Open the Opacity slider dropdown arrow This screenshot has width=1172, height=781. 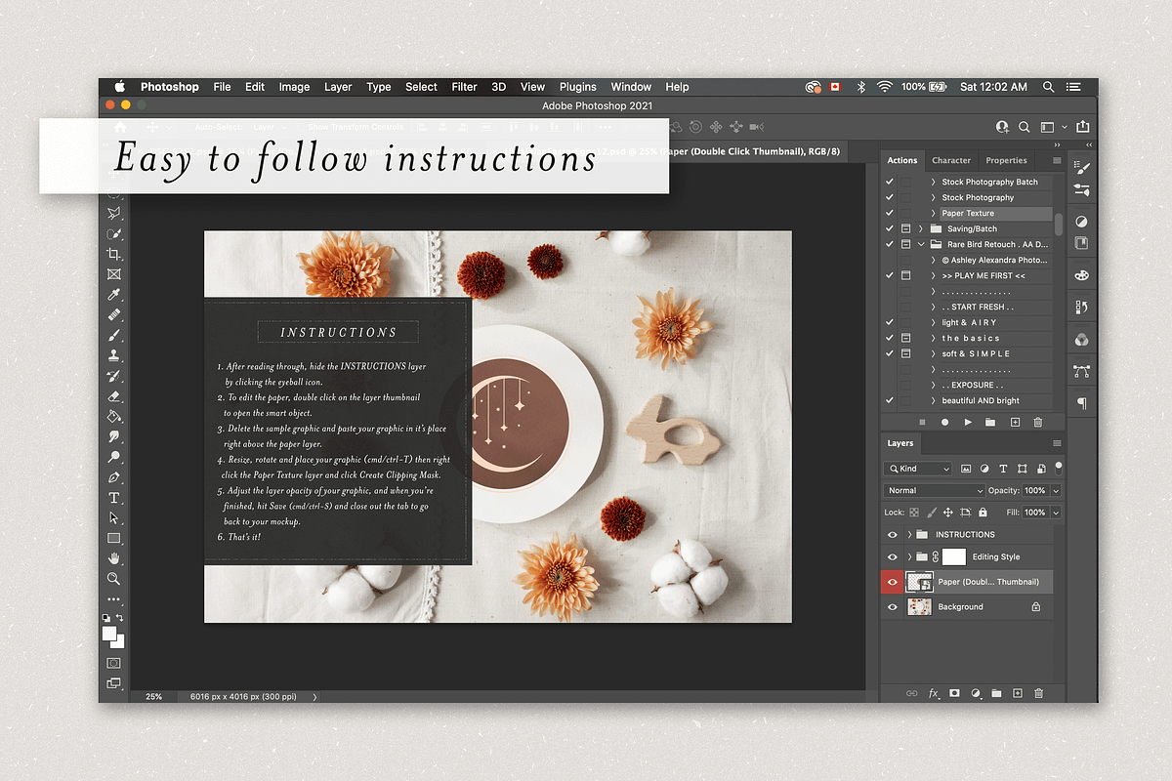coord(1057,490)
